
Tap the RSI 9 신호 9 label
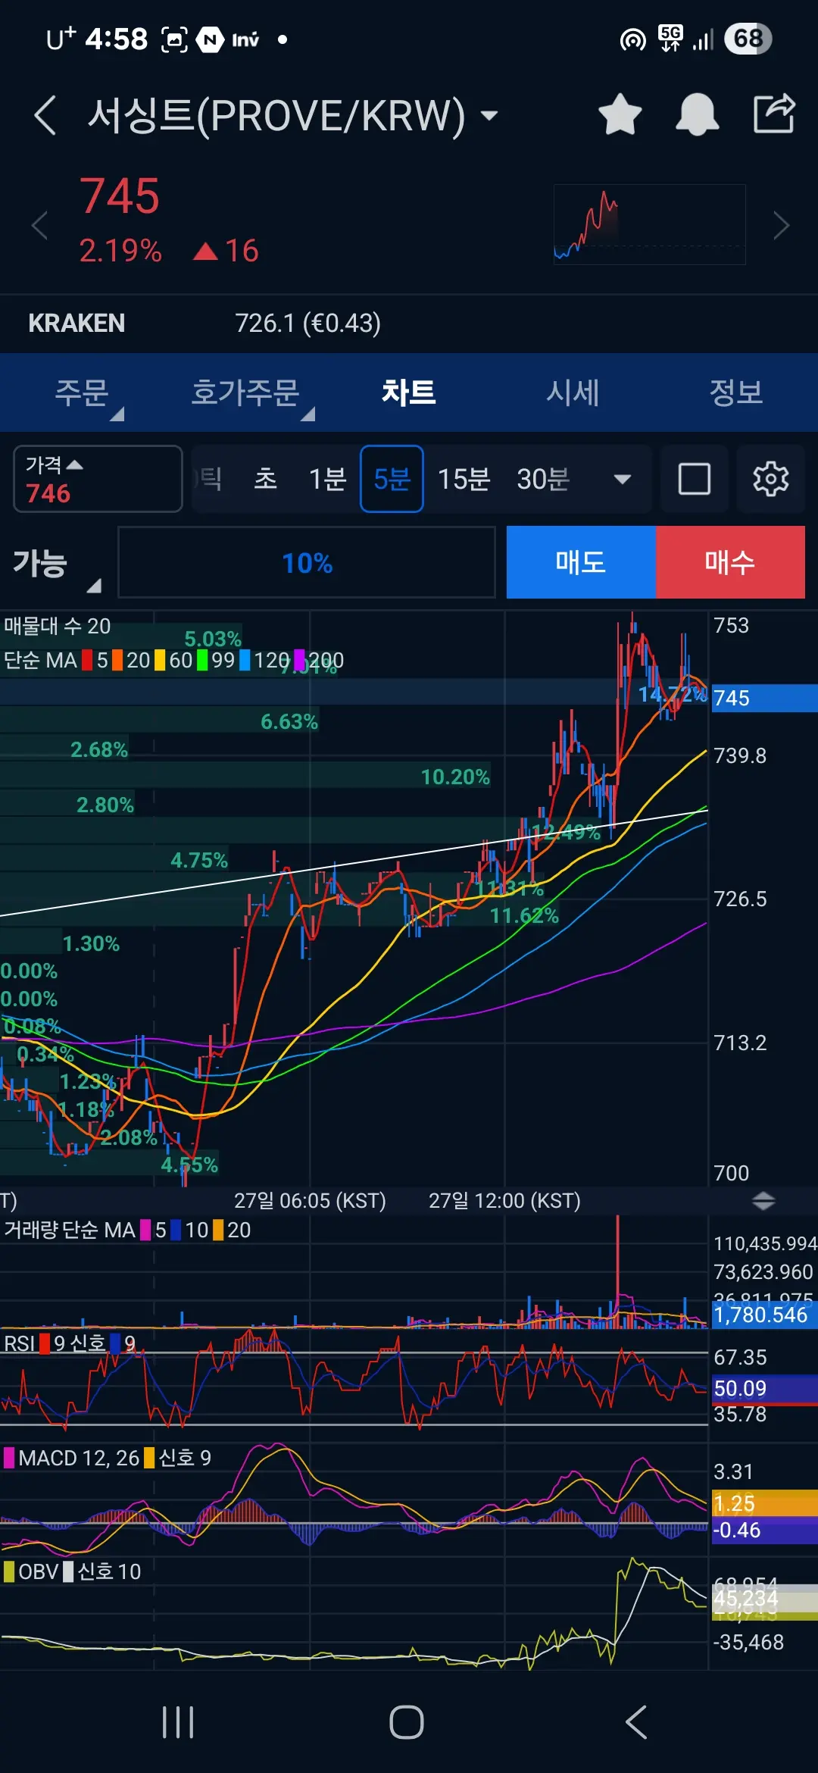[70, 1343]
